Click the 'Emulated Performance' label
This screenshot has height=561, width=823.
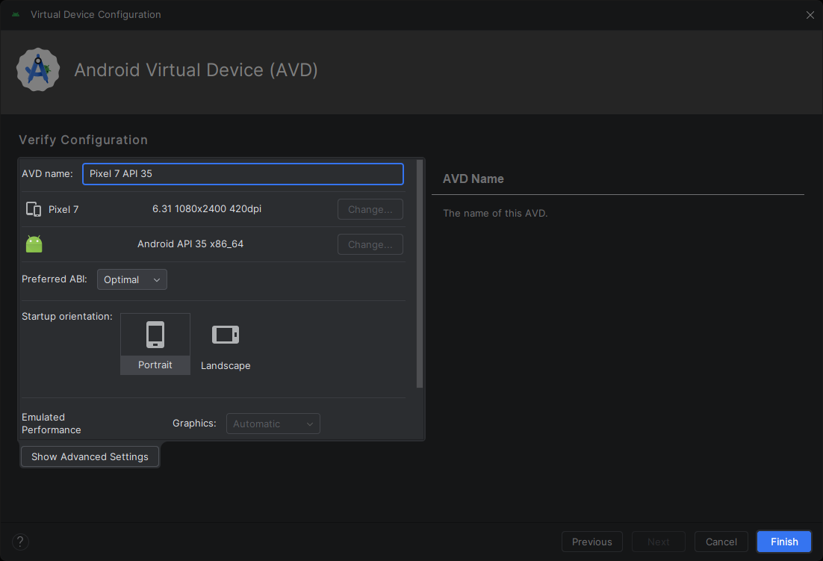pyautogui.click(x=52, y=424)
